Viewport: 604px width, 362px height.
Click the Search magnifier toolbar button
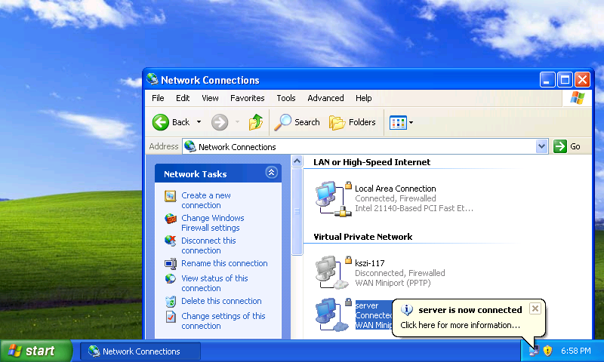(297, 122)
